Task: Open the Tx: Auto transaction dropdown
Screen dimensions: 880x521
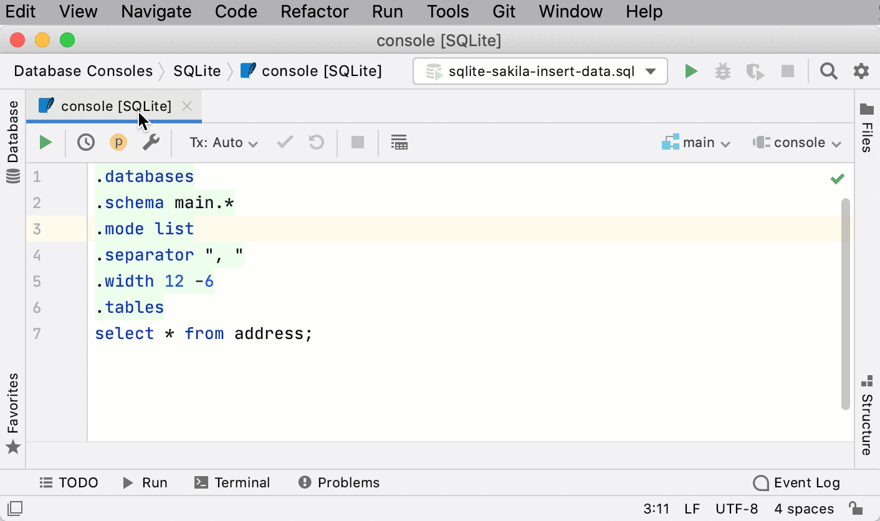Action: [x=221, y=142]
